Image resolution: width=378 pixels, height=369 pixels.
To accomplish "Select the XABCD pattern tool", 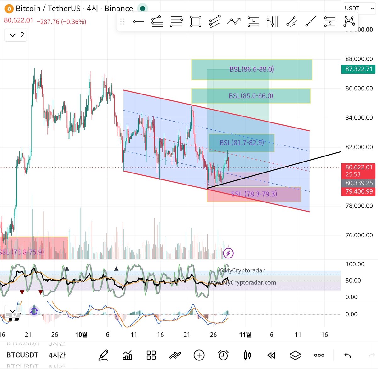I will 349,21.
